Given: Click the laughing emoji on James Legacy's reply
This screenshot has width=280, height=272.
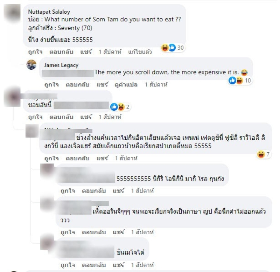Looking at the screenshot, I should coord(240,81).
